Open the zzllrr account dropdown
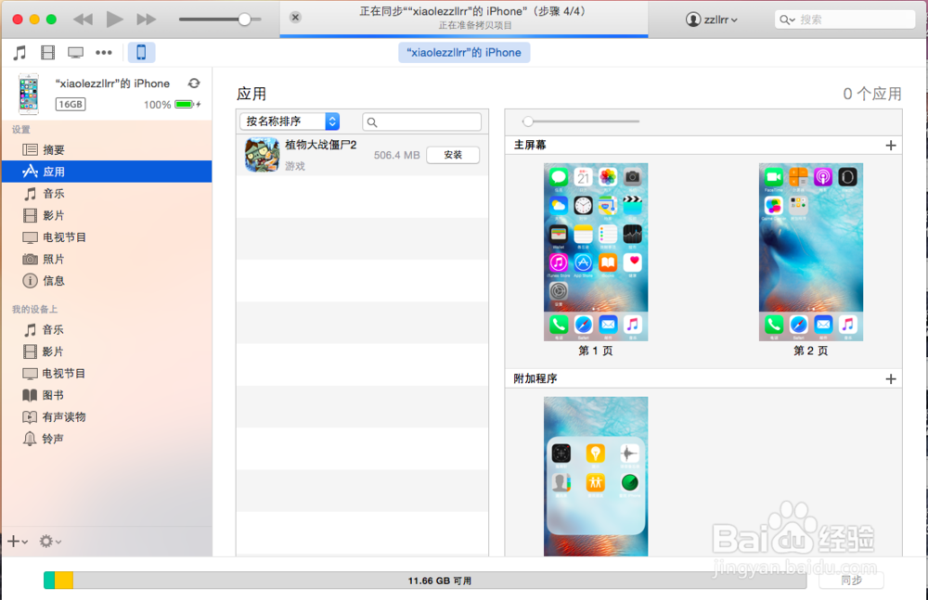Screen dimensions: 928x600 [711, 19]
